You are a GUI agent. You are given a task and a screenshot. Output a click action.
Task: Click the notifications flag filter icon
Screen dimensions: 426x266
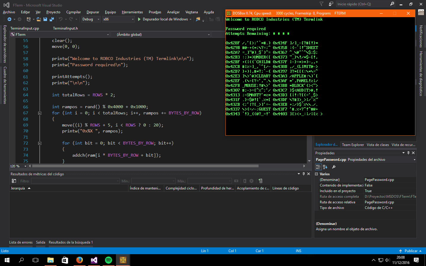[322, 4]
